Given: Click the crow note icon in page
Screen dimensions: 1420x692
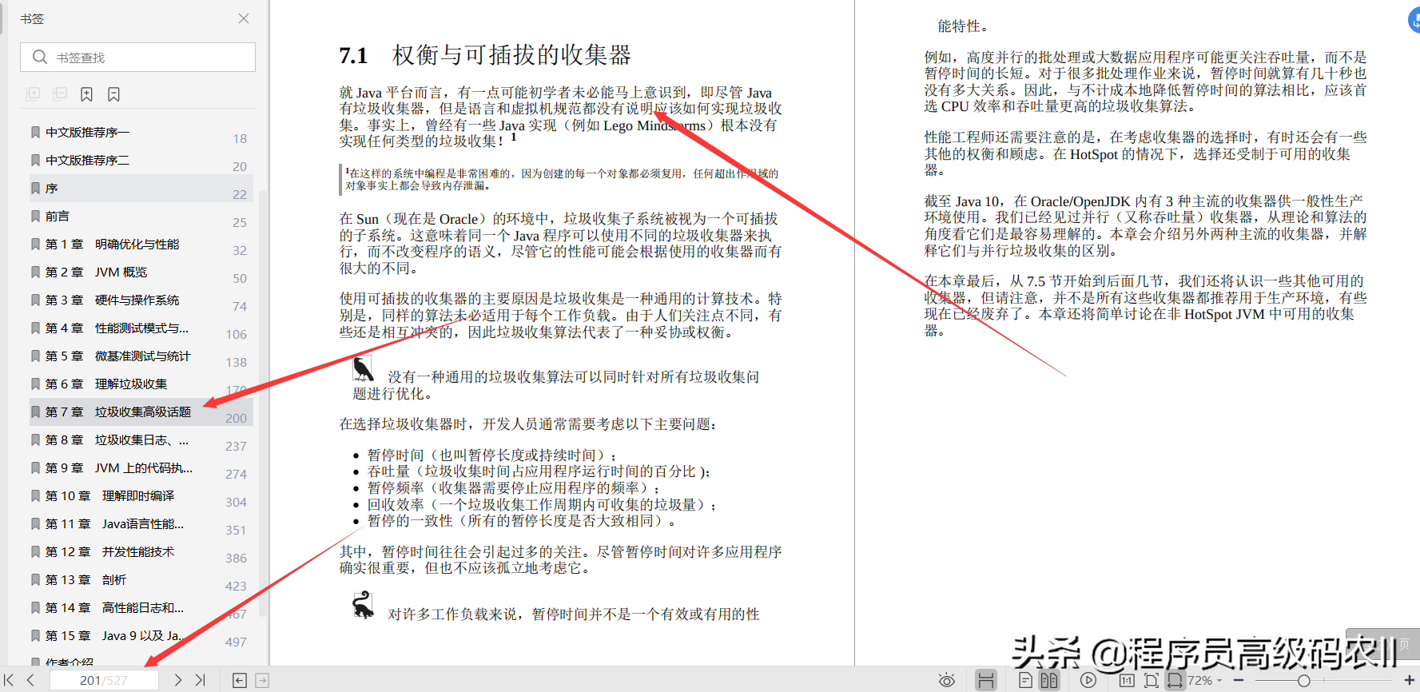Looking at the screenshot, I should (364, 369).
